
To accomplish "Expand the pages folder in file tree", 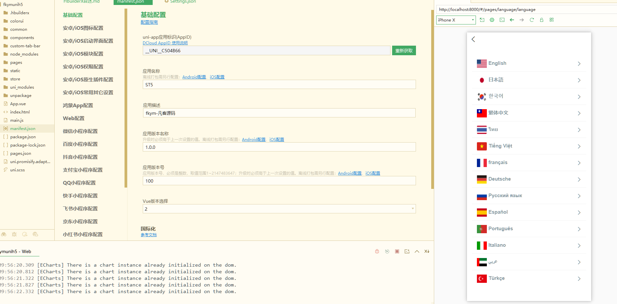I will (x=16, y=63).
